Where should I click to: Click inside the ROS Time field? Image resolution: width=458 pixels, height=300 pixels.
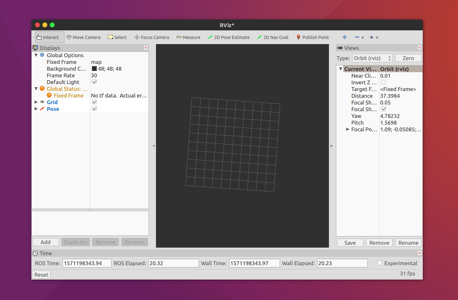(86, 263)
